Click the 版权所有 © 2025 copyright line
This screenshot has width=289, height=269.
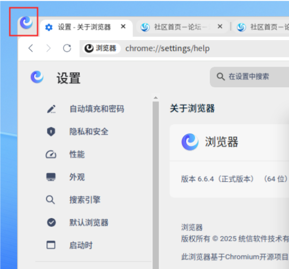tap(235, 238)
